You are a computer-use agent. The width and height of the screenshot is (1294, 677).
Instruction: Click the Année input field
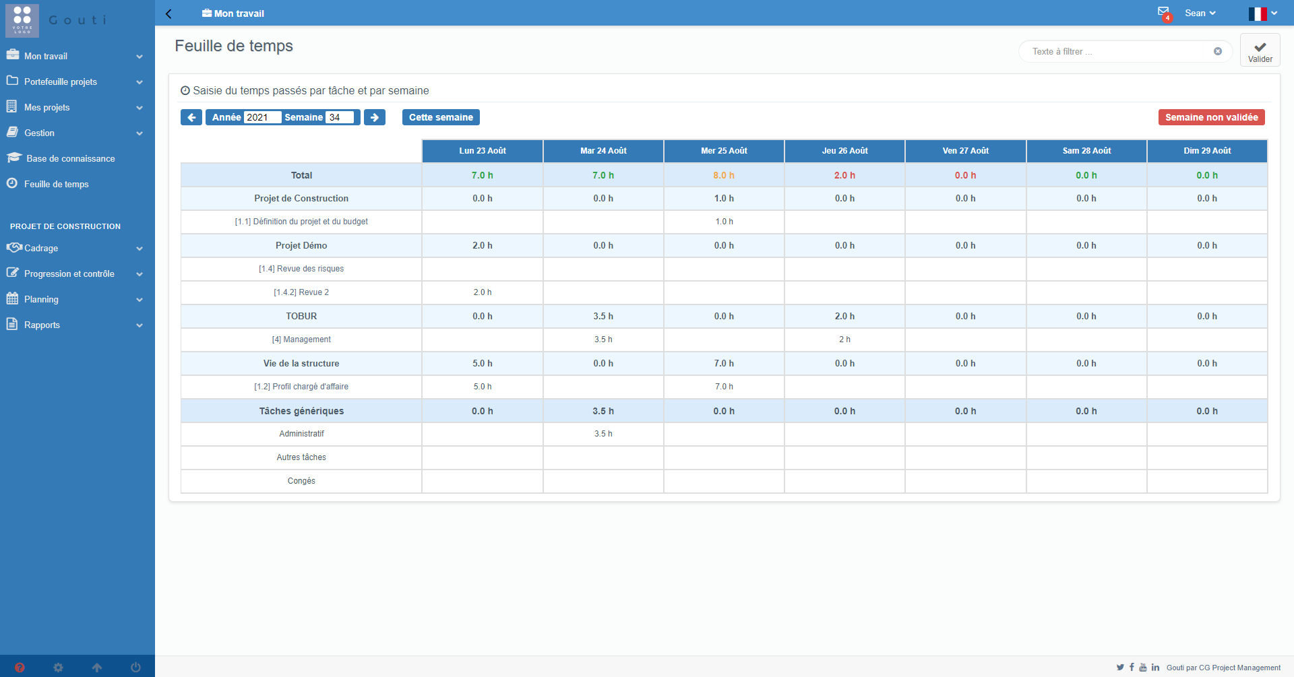point(262,117)
